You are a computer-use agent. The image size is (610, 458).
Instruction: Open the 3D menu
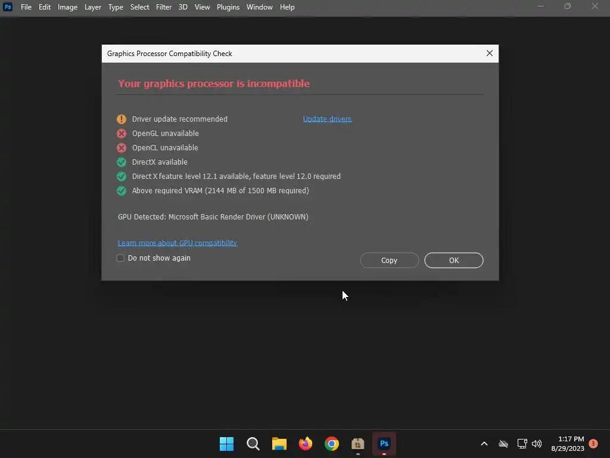[x=183, y=7]
